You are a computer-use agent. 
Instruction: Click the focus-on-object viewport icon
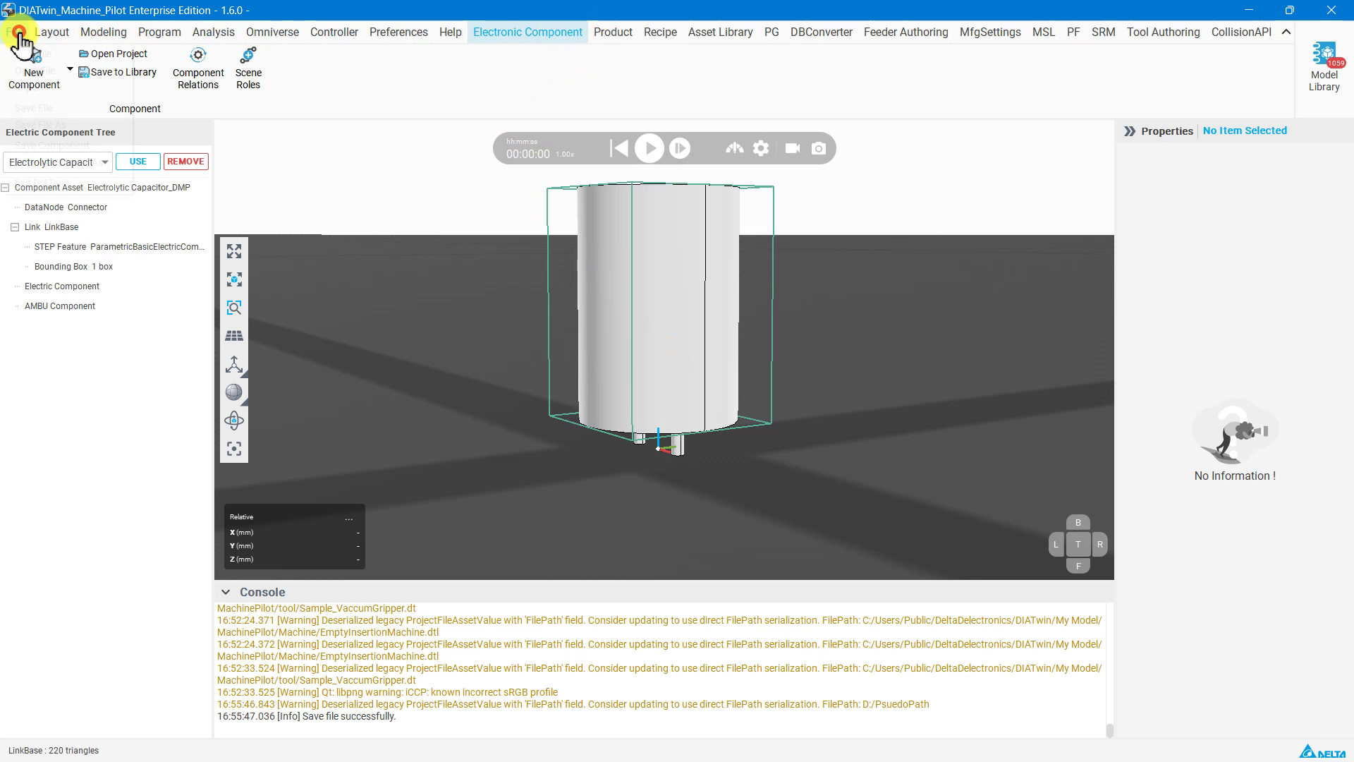click(x=234, y=279)
